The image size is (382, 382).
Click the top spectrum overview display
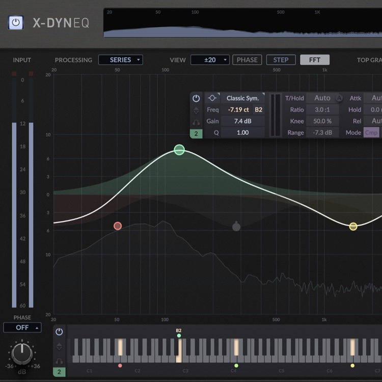(242, 23)
